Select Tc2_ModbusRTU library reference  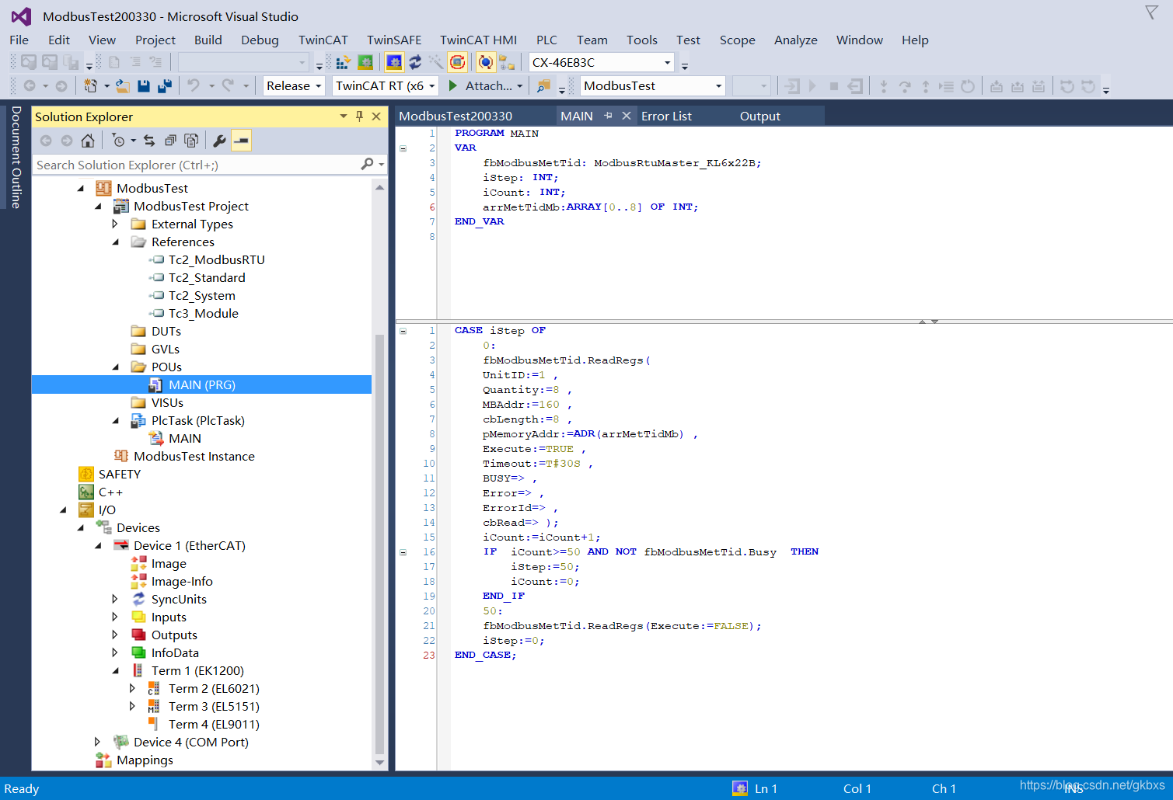click(217, 260)
